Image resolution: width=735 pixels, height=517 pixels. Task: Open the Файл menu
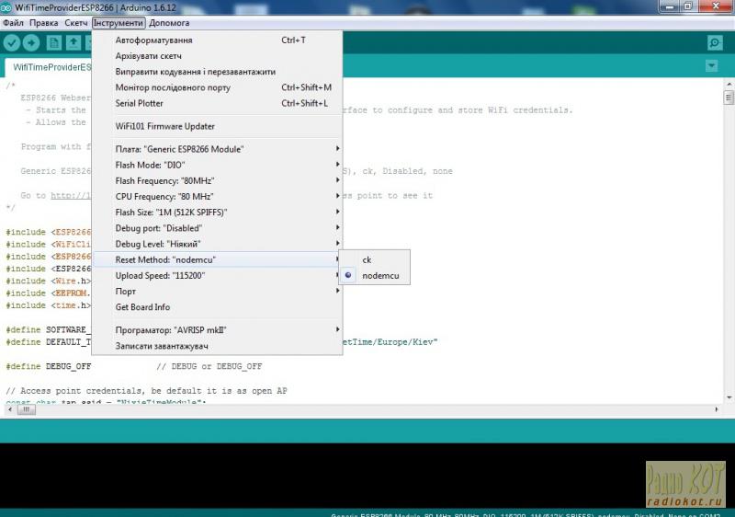pos(13,22)
